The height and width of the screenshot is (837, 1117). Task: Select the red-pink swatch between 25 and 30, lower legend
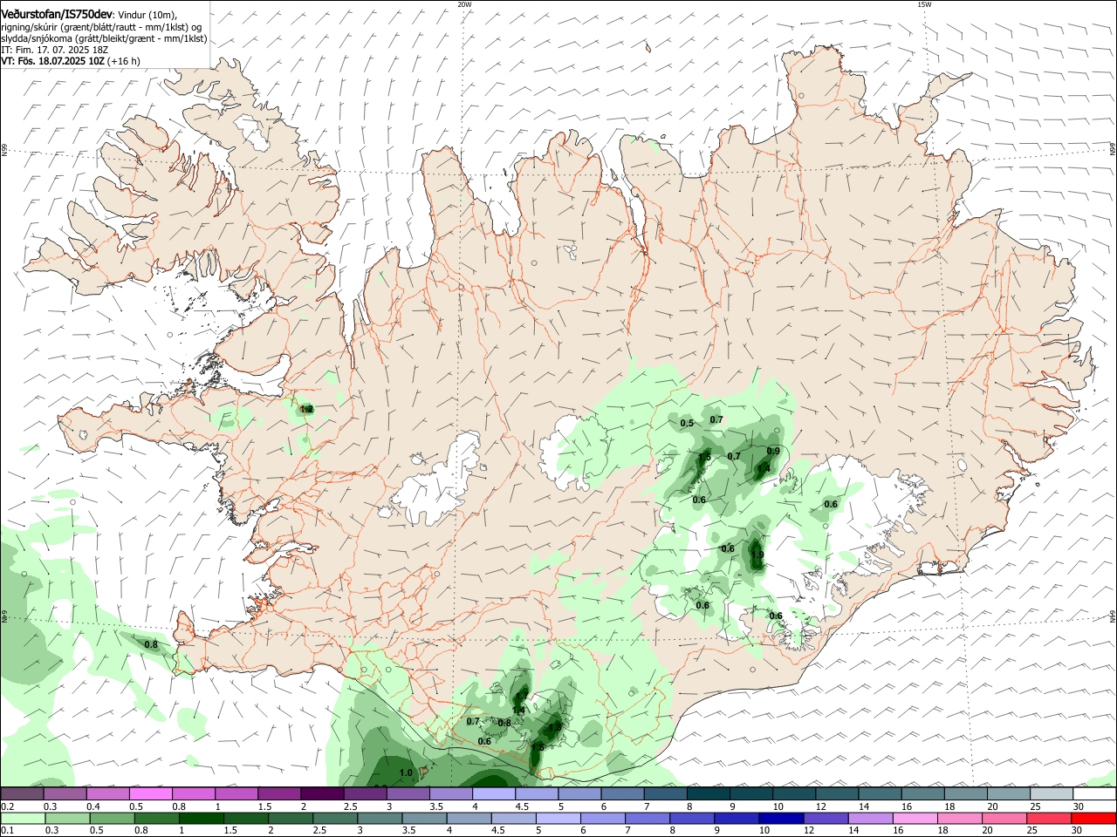[x=1049, y=818]
